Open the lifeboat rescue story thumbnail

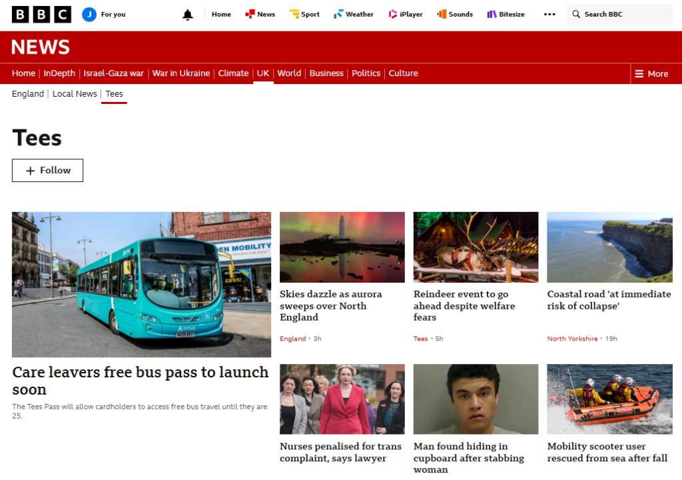coord(609,399)
